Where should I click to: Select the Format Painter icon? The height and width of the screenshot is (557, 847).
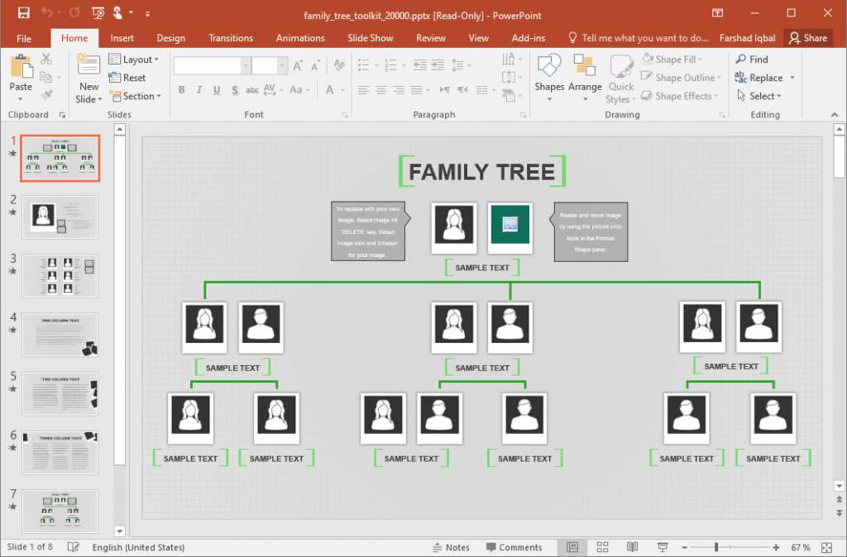click(47, 94)
